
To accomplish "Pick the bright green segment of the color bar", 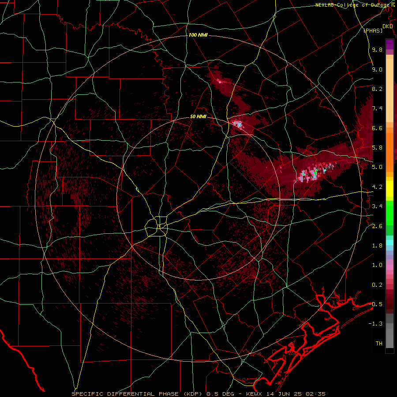I will (x=390, y=213).
